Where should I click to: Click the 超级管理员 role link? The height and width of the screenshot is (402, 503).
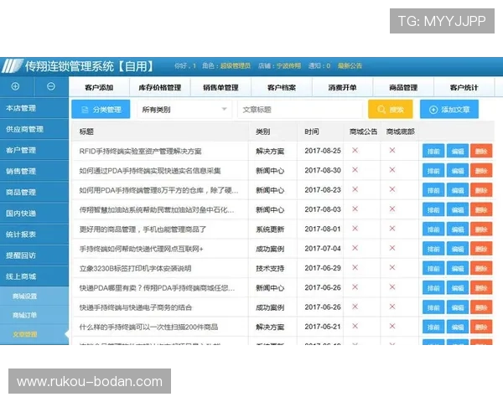(235, 65)
